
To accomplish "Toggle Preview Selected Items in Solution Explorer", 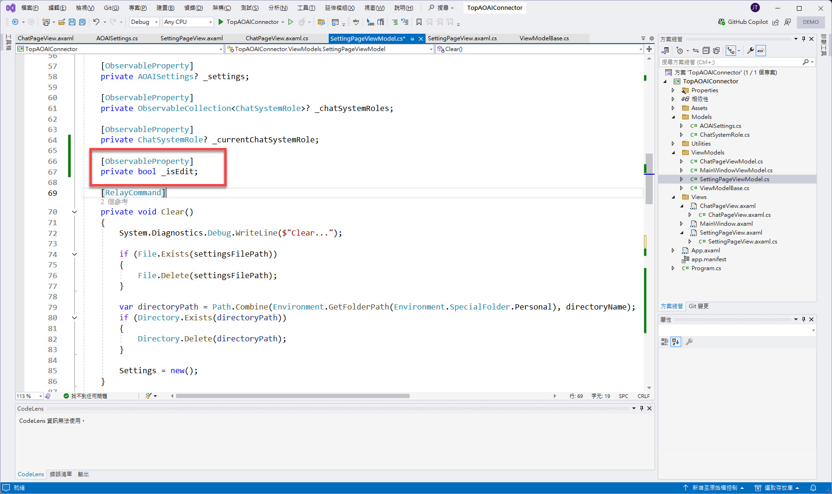I will (x=761, y=51).
